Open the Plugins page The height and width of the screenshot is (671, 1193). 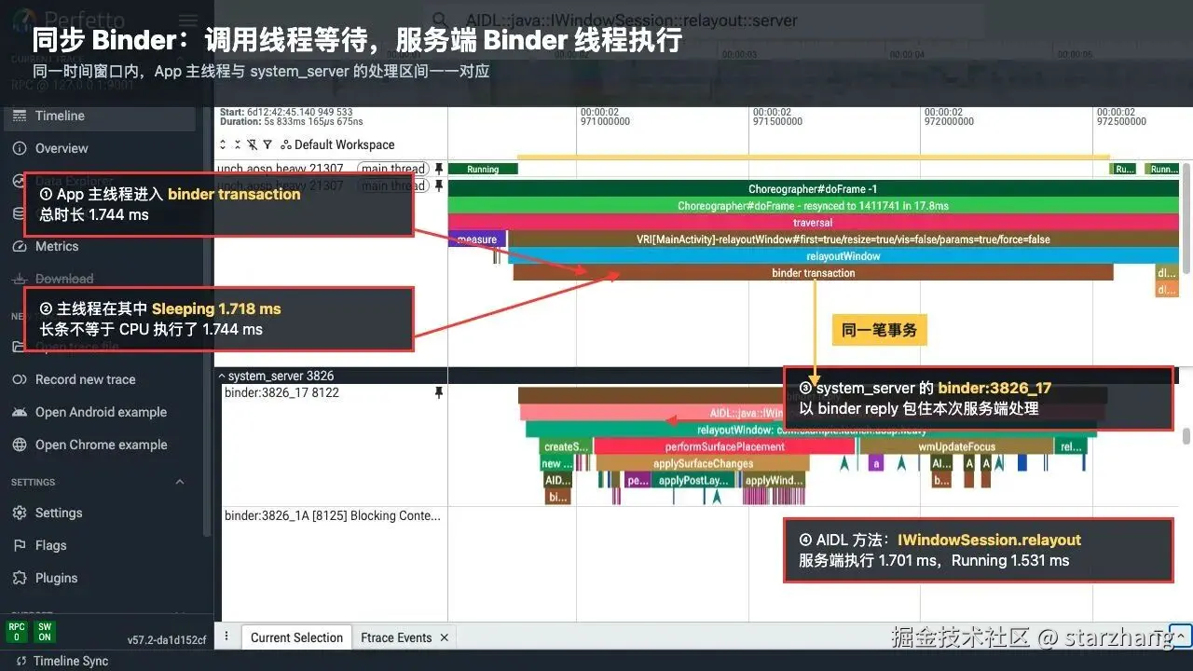(x=98, y=578)
